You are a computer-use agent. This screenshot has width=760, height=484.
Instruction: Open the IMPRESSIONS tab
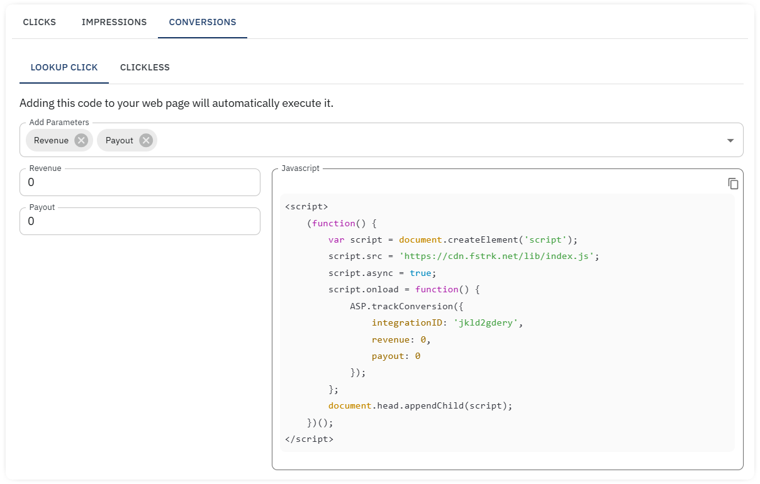pyautogui.click(x=114, y=21)
